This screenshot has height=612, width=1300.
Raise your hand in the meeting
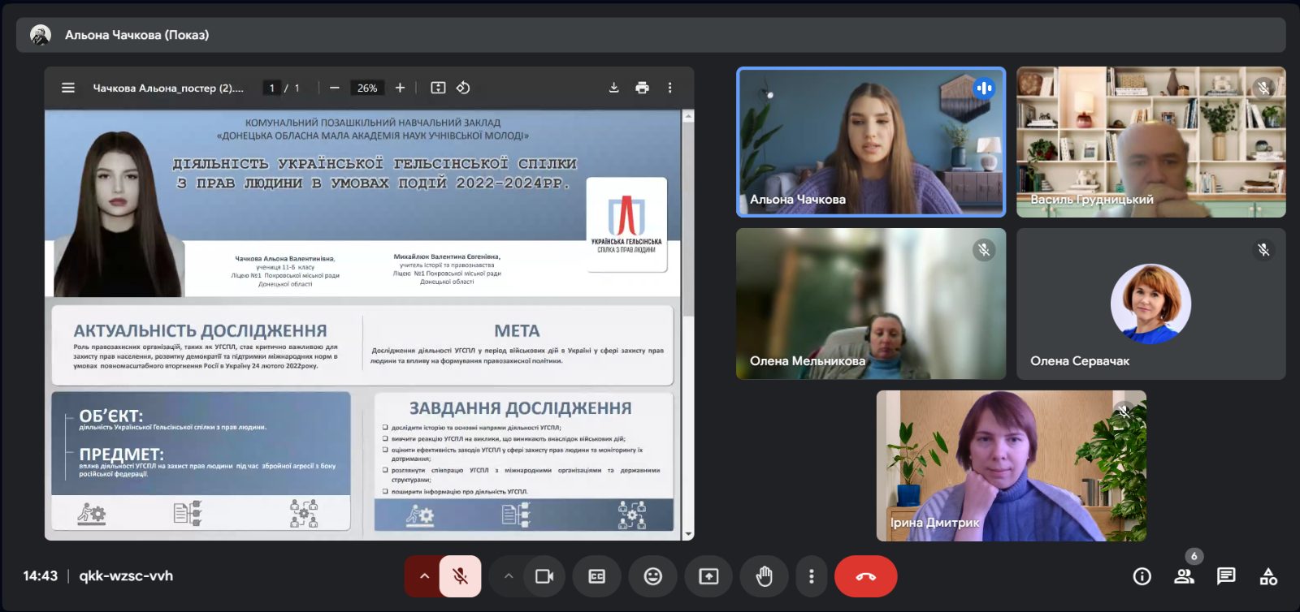(764, 576)
